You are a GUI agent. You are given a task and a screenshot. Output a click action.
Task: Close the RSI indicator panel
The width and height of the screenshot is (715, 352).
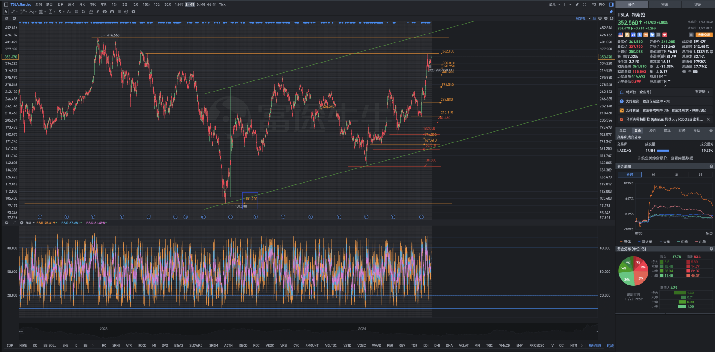(21, 222)
